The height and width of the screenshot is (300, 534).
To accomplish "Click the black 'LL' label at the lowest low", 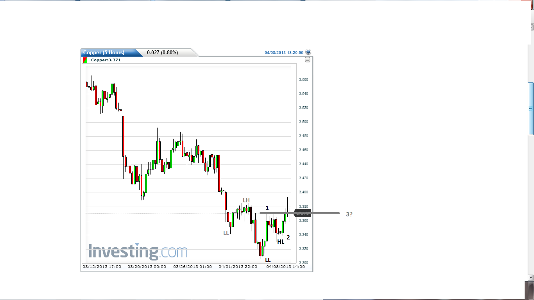I will pos(268,260).
